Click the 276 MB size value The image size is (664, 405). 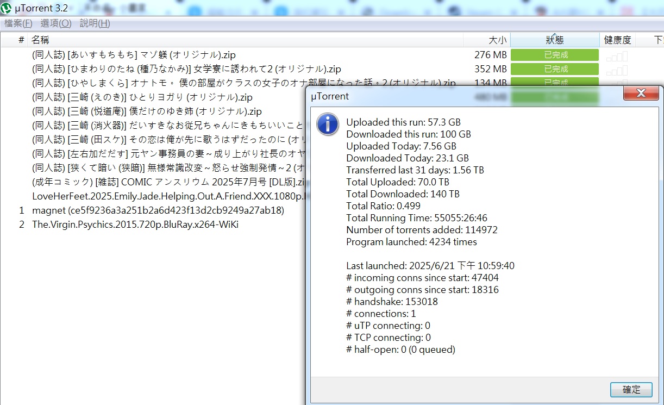(x=491, y=55)
